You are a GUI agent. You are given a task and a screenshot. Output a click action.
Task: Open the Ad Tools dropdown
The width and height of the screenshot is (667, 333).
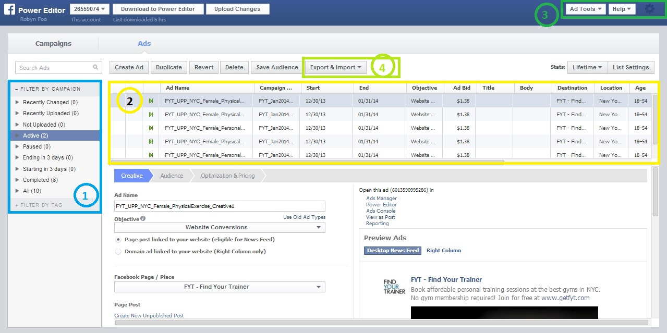(586, 9)
